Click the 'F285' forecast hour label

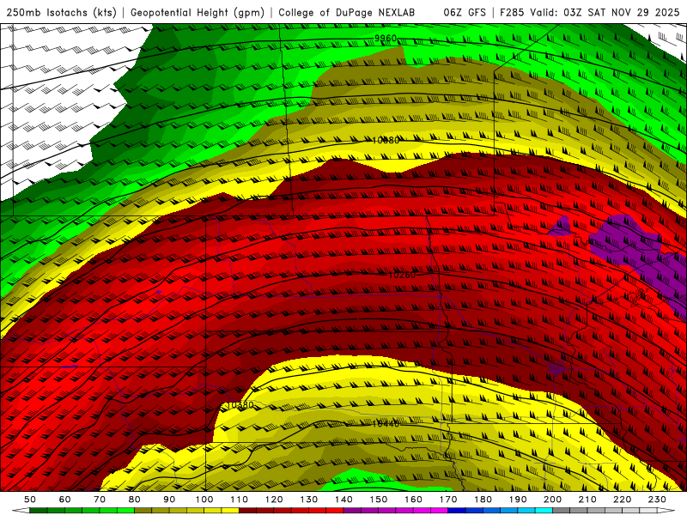coord(512,12)
